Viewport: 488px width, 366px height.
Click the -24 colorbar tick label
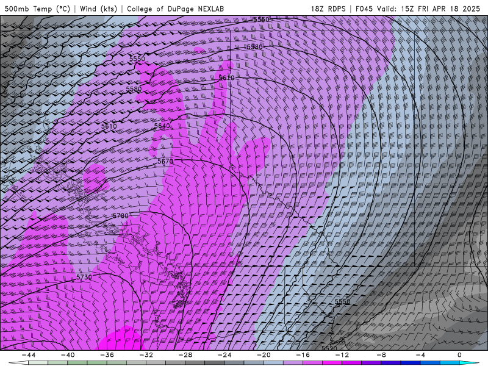tap(224, 355)
